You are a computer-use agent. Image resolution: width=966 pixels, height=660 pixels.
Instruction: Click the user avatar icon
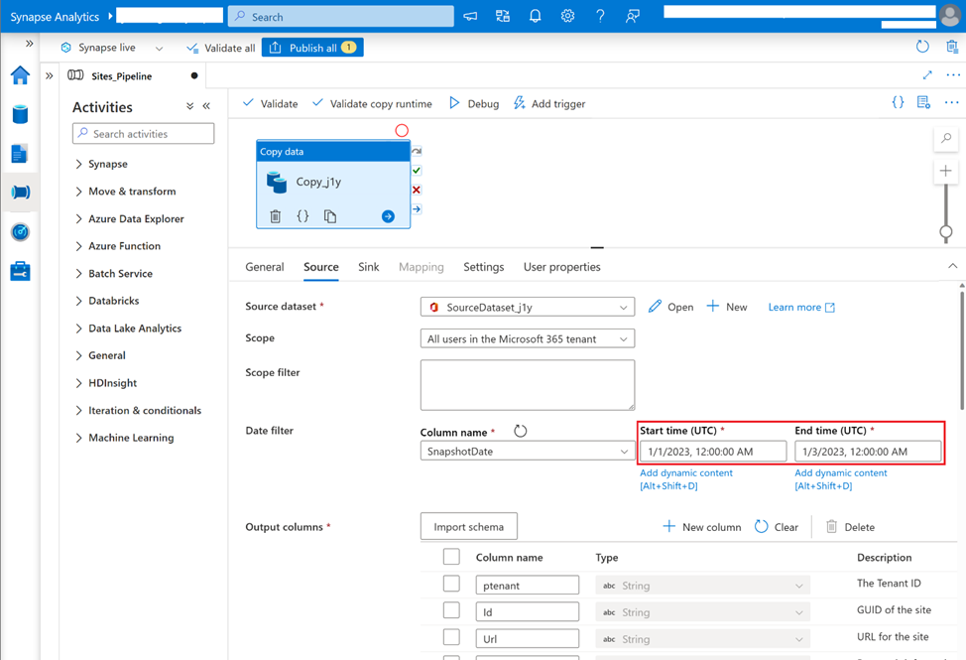coord(951,16)
